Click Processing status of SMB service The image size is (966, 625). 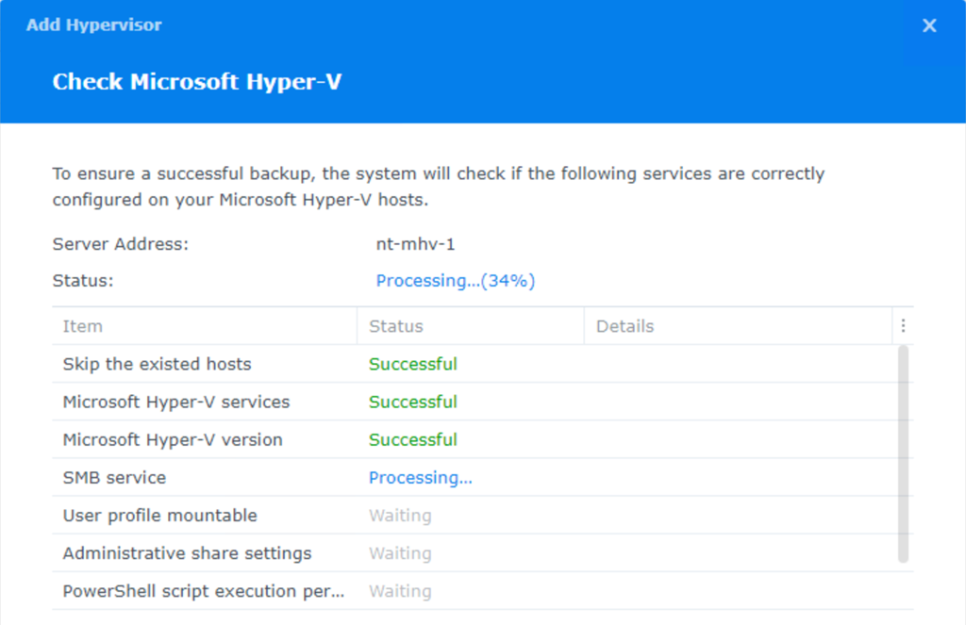(421, 478)
